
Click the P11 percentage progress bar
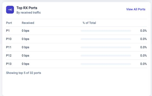pos(106,47)
